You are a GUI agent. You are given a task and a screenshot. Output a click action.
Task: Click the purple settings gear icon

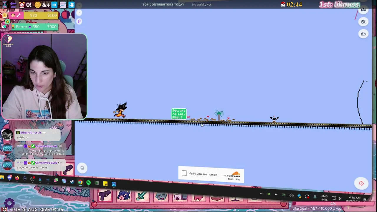[x=9, y=203]
